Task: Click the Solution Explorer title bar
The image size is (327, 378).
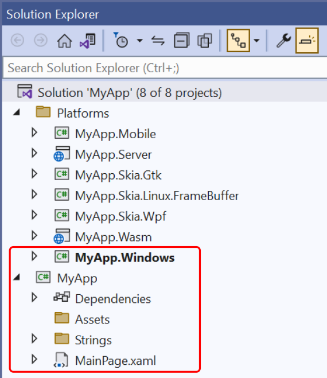Action: [x=165, y=14]
